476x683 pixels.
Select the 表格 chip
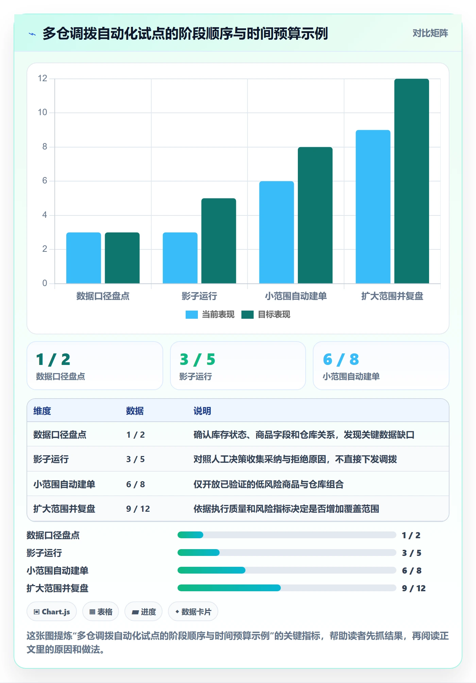(101, 612)
